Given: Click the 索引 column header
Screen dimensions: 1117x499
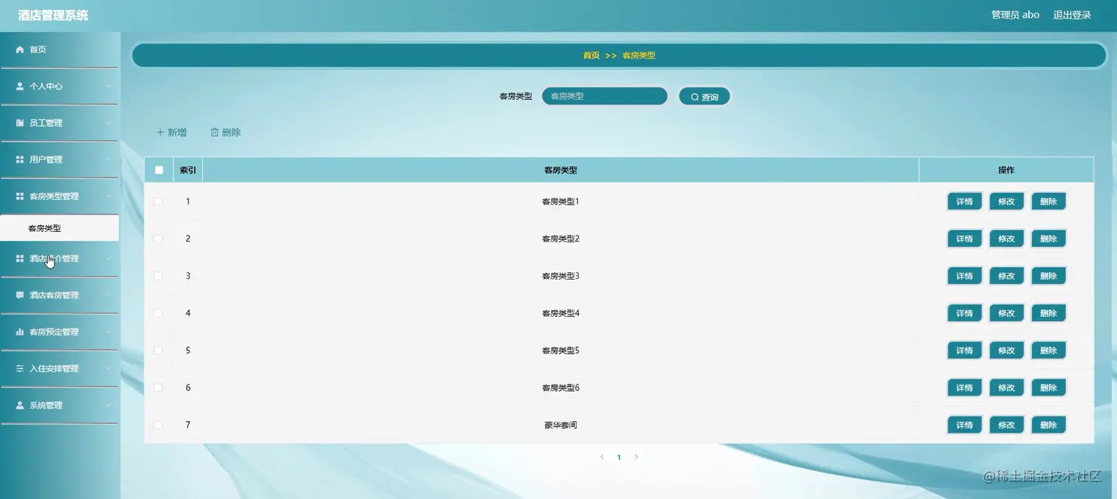Looking at the screenshot, I should tap(188, 170).
